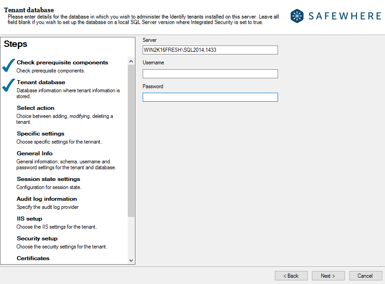Click the Back button
Image resolution: width=385 pixels, height=284 pixels.
coord(291,275)
